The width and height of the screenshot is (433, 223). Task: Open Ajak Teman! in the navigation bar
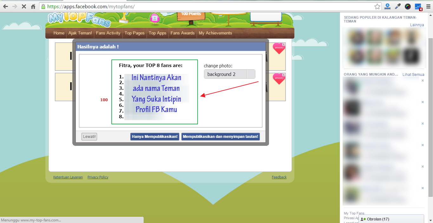(80, 33)
